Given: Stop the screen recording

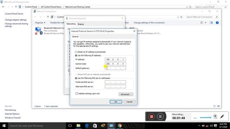Looking at the screenshot, I should click(x=151, y=116).
